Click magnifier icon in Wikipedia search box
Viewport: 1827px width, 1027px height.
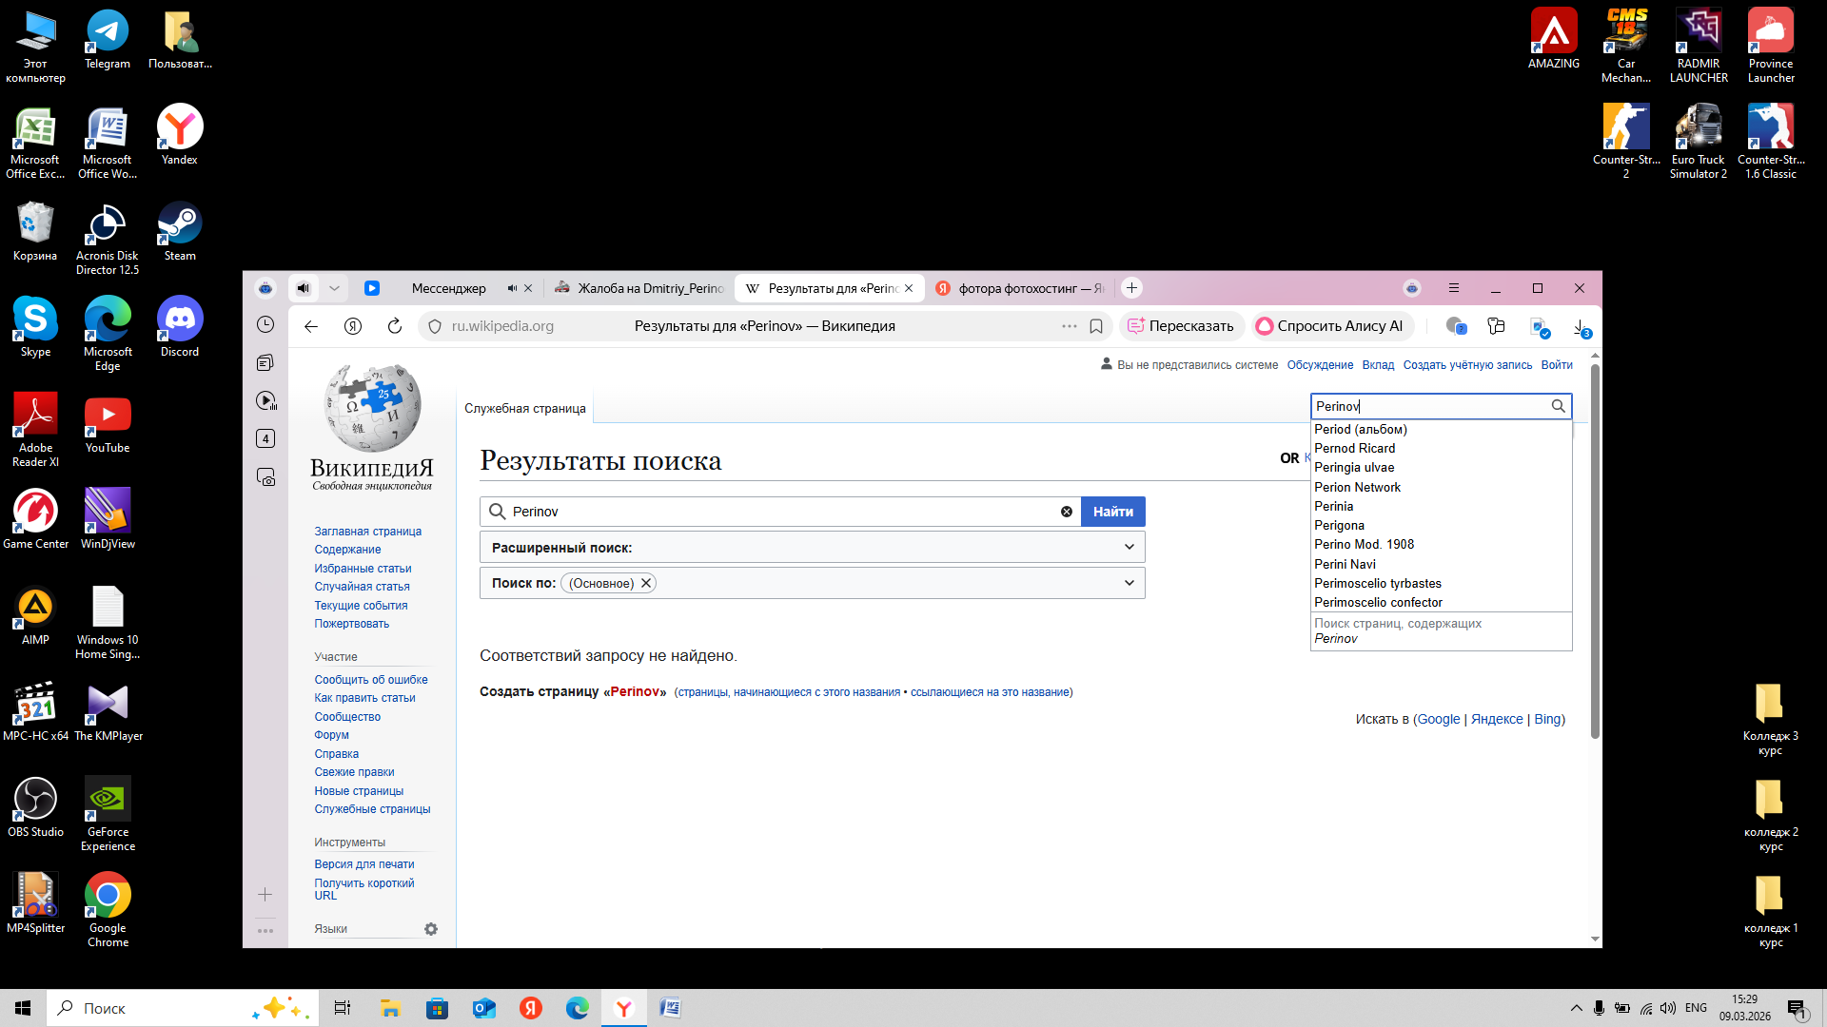click(x=1558, y=406)
